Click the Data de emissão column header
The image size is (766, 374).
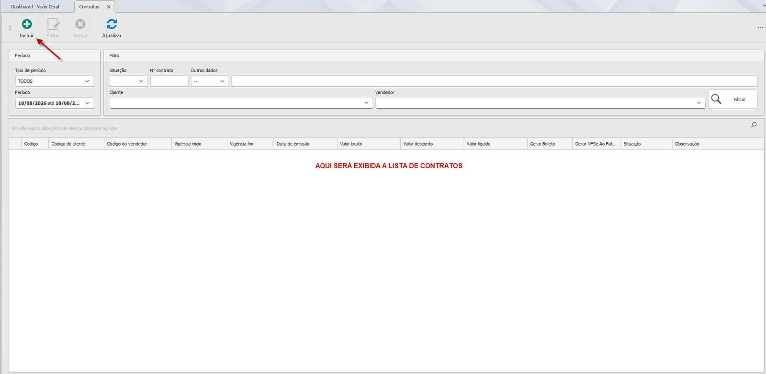[305, 144]
